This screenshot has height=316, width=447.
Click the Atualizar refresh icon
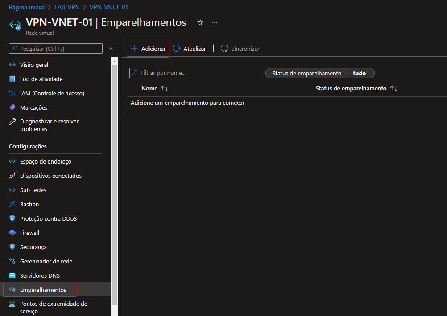pos(177,49)
